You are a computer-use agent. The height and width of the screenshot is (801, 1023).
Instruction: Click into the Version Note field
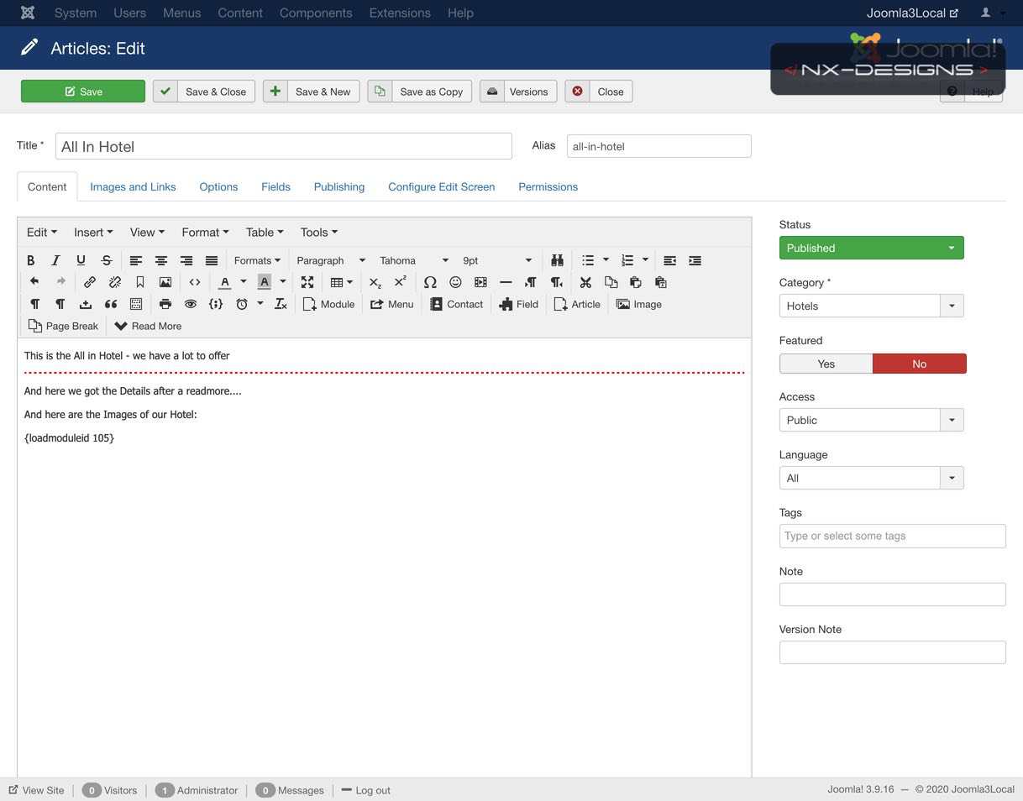pos(893,652)
